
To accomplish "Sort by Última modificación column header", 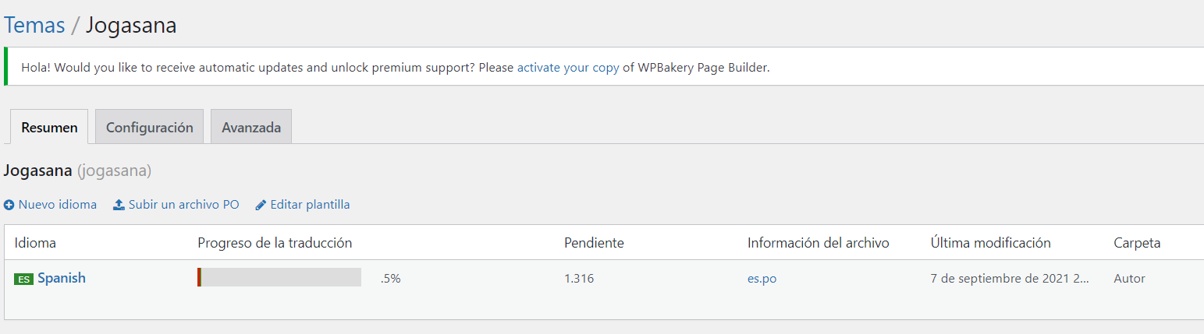I will point(991,243).
